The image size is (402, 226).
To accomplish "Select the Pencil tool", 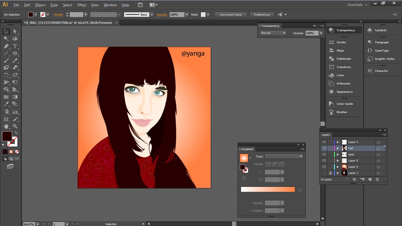I will tap(15, 61).
